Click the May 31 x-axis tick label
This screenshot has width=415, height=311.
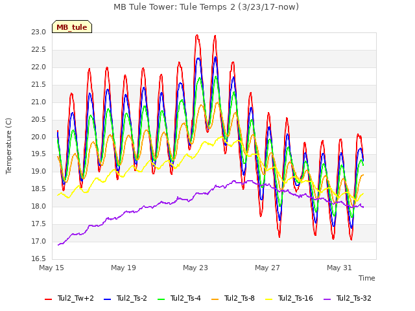(339, 268)
